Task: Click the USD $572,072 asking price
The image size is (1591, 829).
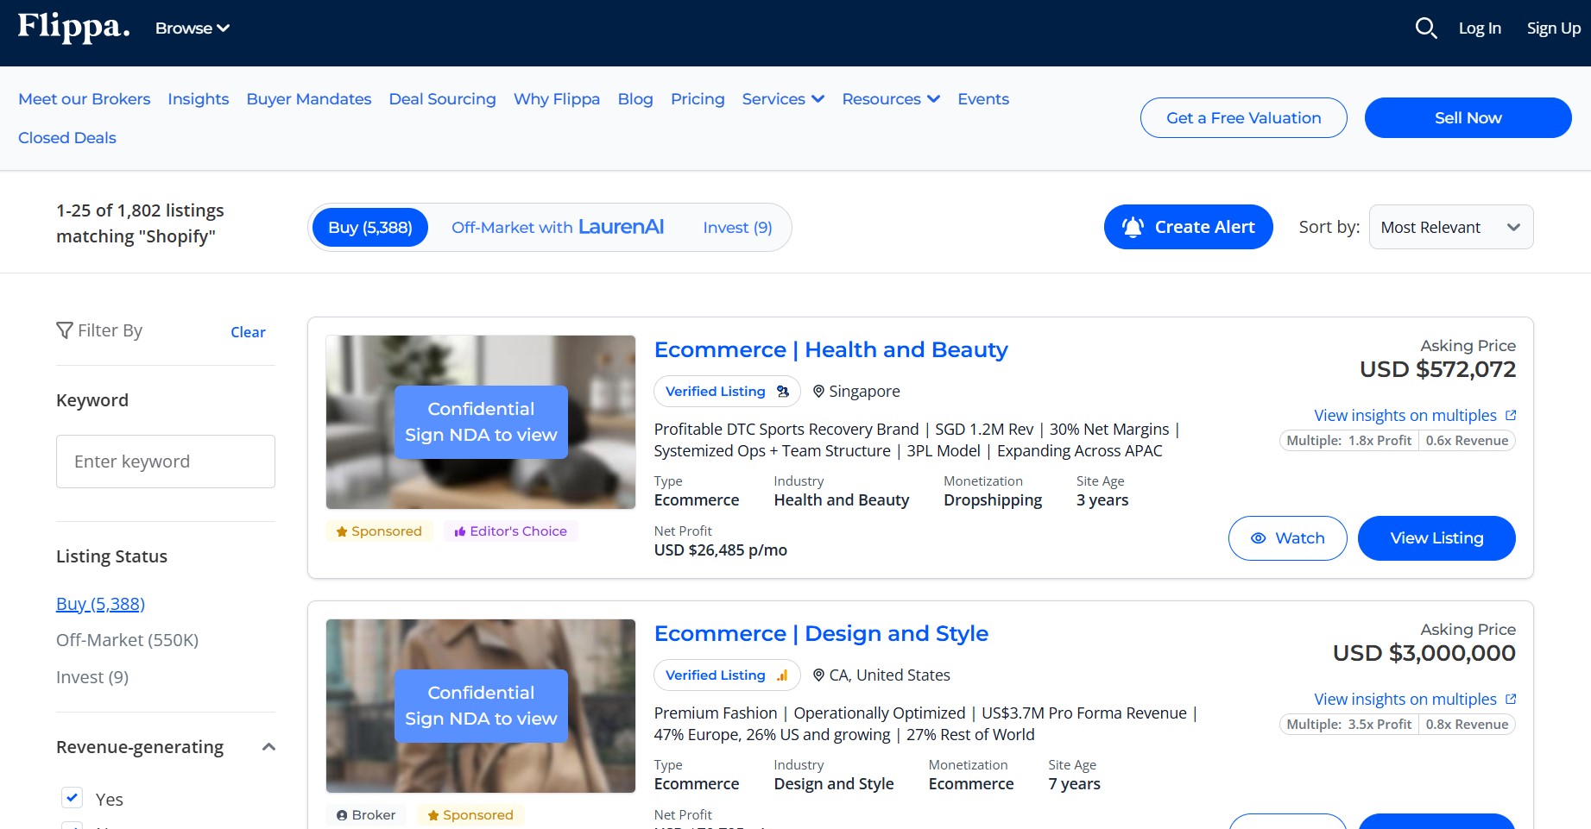Action: pos(1437,369)
